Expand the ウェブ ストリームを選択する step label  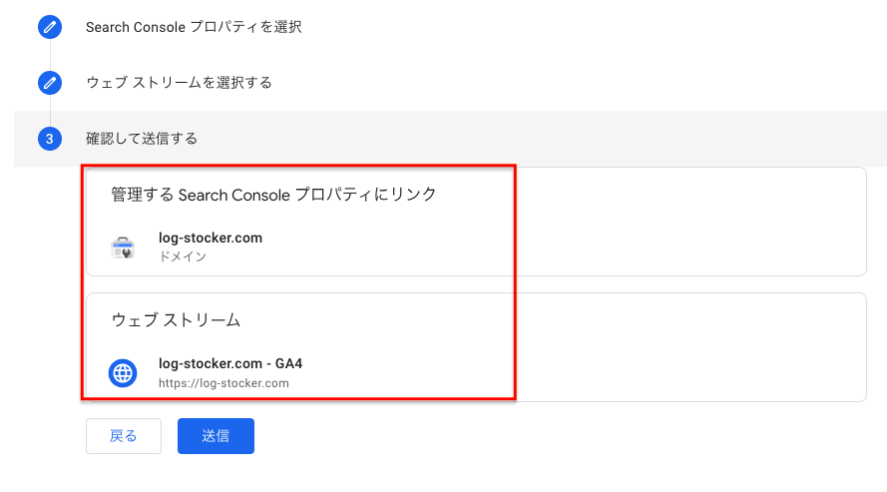(179, 83)
